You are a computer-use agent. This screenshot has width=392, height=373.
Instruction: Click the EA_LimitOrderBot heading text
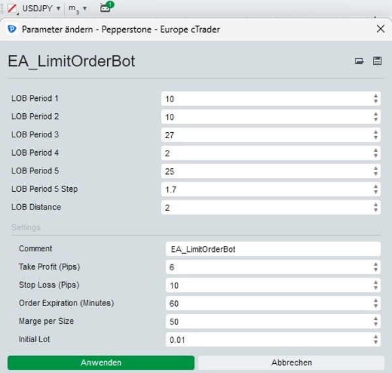tap(71, 62)
